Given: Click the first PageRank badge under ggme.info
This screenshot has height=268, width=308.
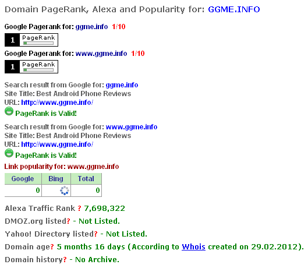Looking at the screenshot, I should 31,40.
